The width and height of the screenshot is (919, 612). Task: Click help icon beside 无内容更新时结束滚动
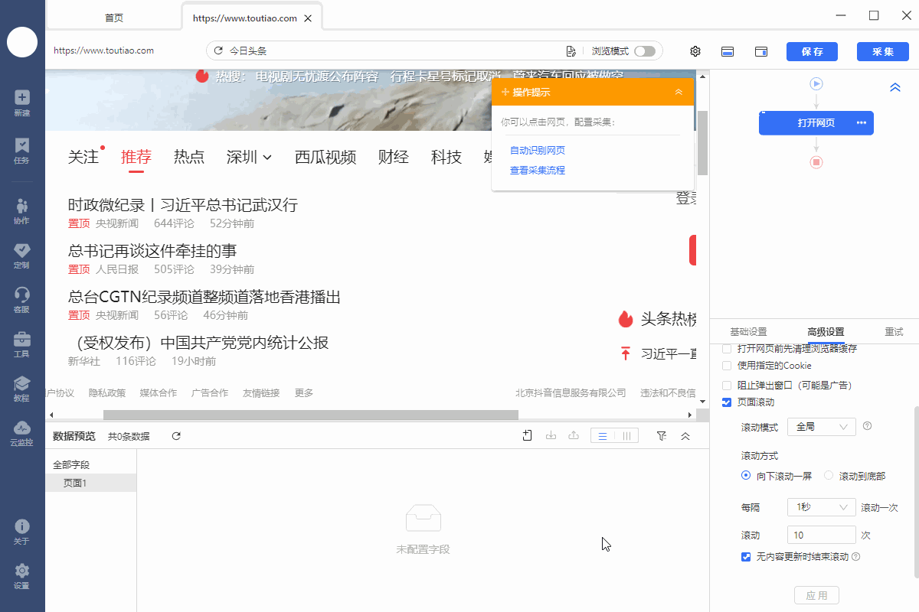pos(856,557)
